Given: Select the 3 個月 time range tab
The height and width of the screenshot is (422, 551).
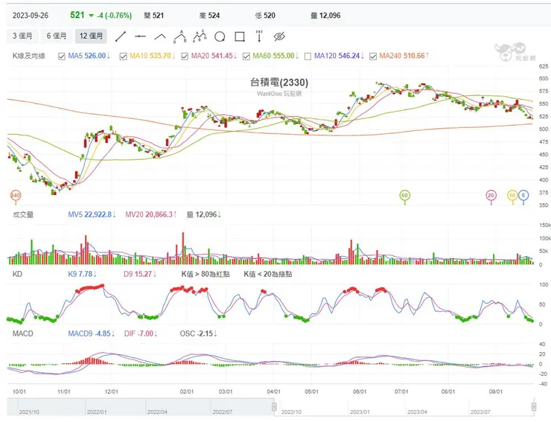Looking at the screenshot, I should pos(22,36).
